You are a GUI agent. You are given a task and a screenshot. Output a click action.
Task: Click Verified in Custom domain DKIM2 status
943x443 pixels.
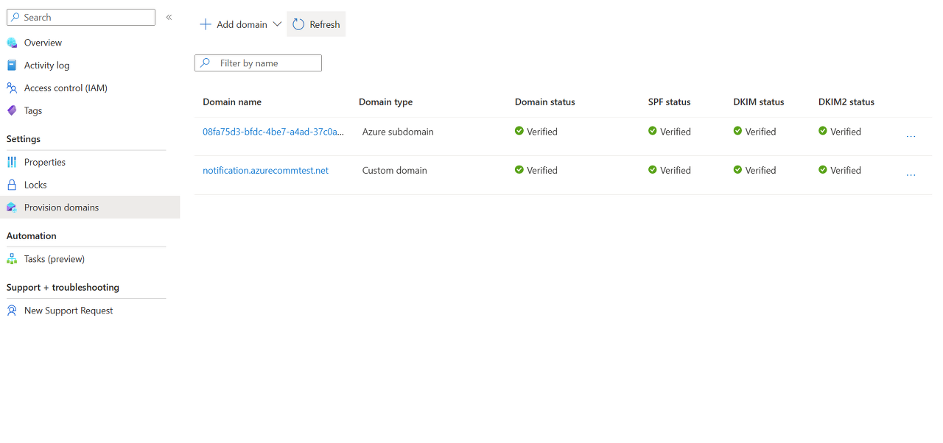point(846,170)
